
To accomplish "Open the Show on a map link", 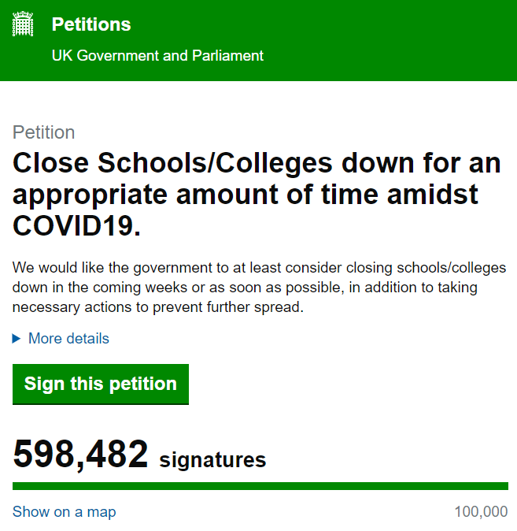I will pyautogui.click(x=64, y=512).
